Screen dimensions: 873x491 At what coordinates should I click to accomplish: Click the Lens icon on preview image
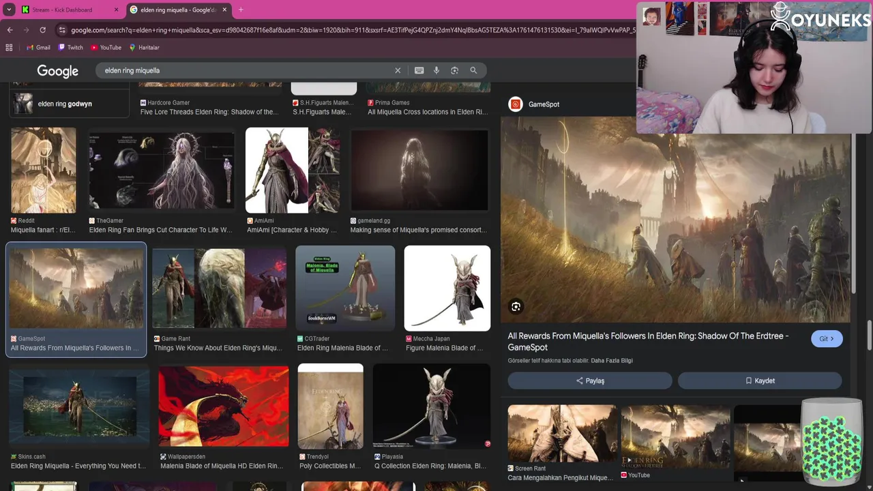click(x=516, y=307)
